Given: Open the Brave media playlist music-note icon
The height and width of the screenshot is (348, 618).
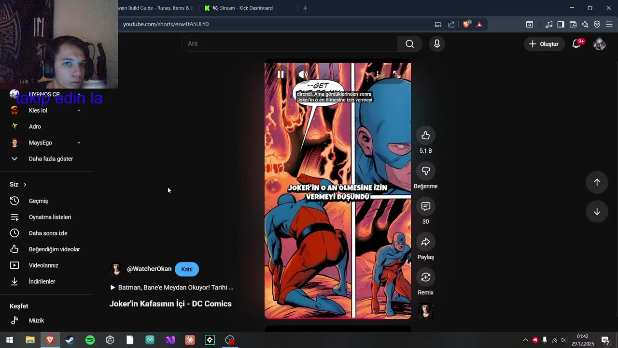Looking at the screenshot, I should click(x=549, y=24).
